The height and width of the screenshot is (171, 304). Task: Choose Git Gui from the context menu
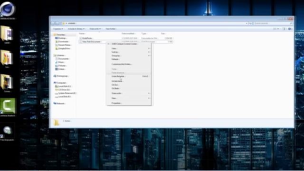pyautogui.click(x=129, y=85)
